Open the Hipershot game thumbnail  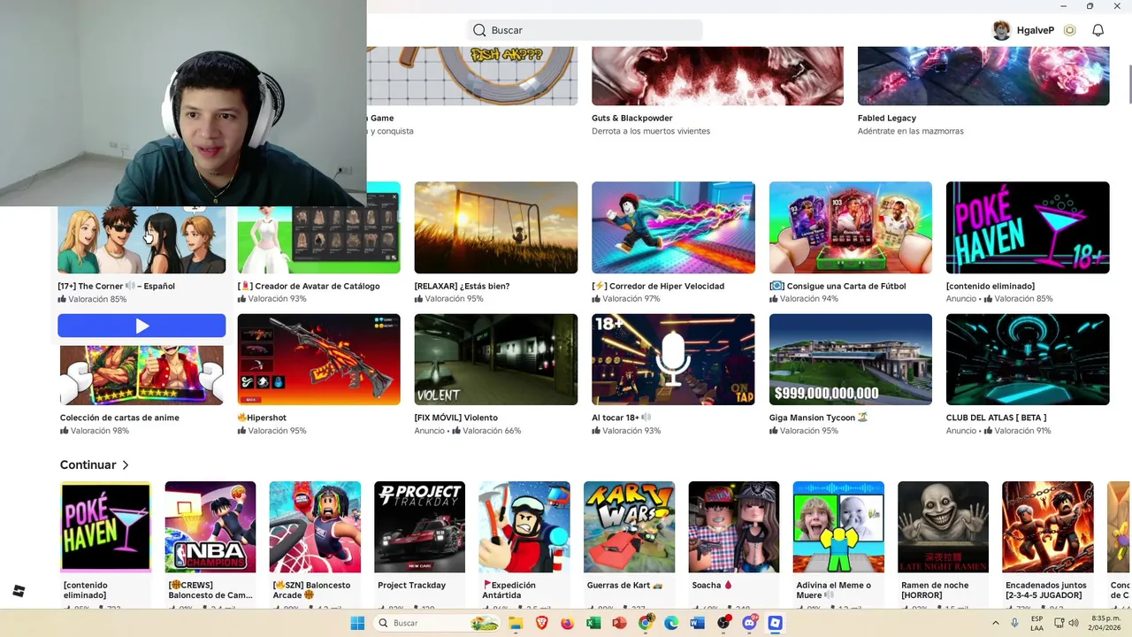318,359
